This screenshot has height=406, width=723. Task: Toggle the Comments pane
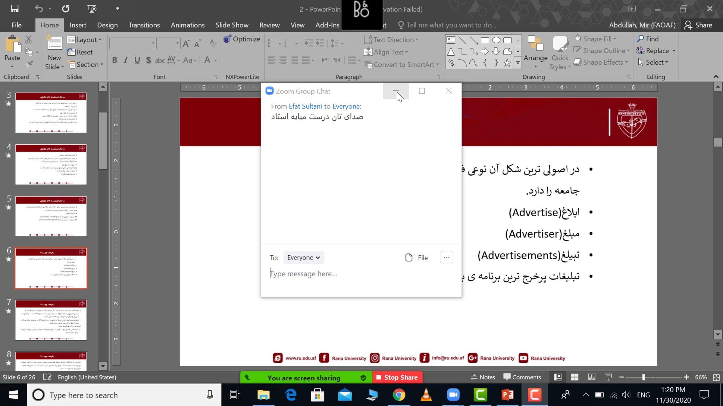522,377
